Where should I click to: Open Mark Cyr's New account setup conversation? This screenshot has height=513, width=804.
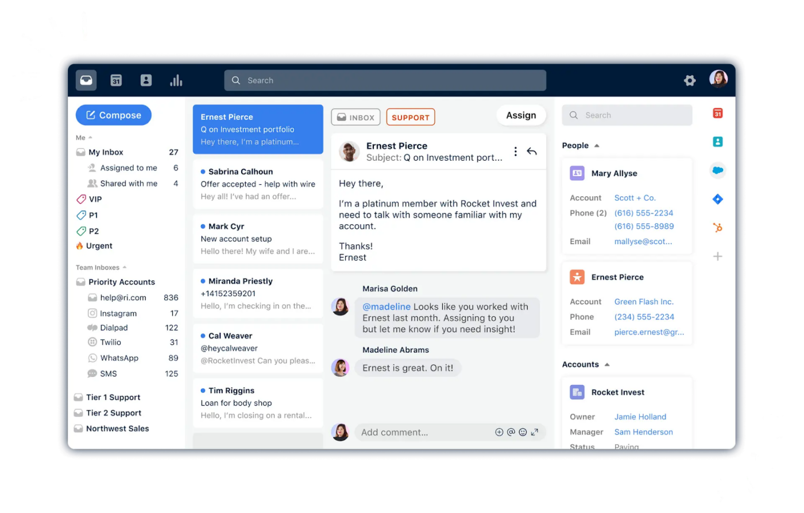coord(258,239)
